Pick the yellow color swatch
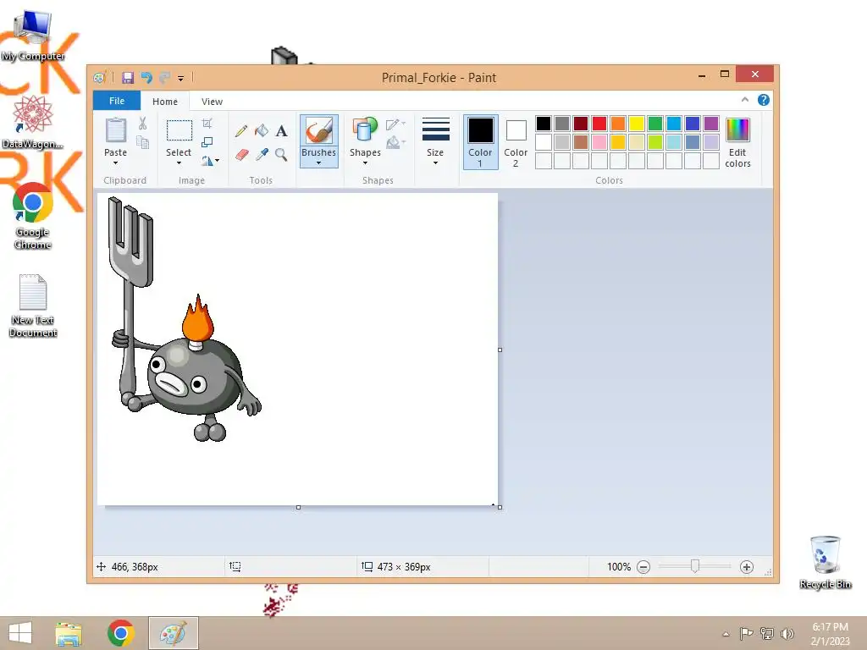 (x=637, y=124)
